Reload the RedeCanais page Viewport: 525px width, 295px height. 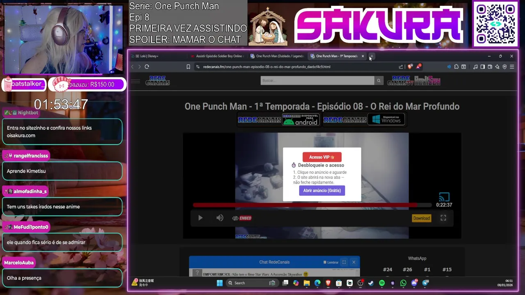147,67
